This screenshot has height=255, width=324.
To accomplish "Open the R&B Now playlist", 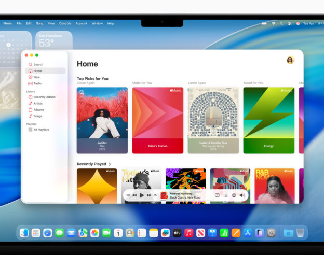I will coord(275,186).
